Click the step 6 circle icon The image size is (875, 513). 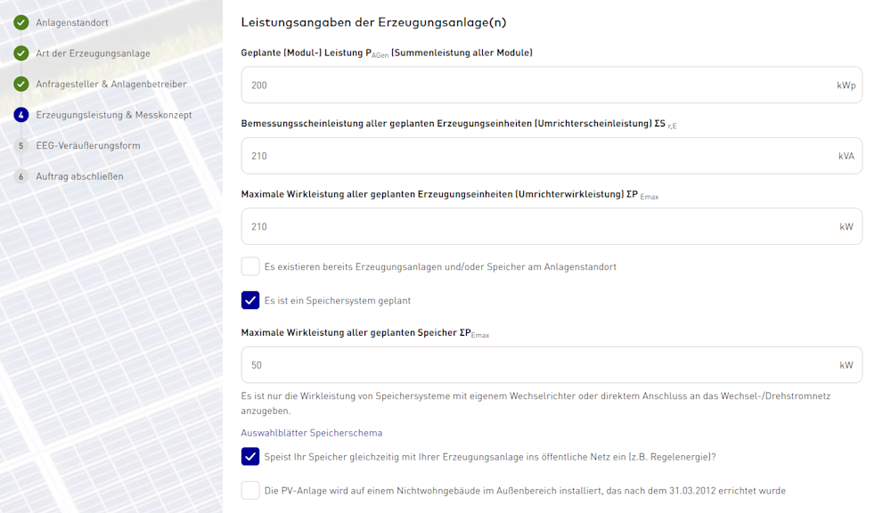pyautogui.click(x=21, y=176)
